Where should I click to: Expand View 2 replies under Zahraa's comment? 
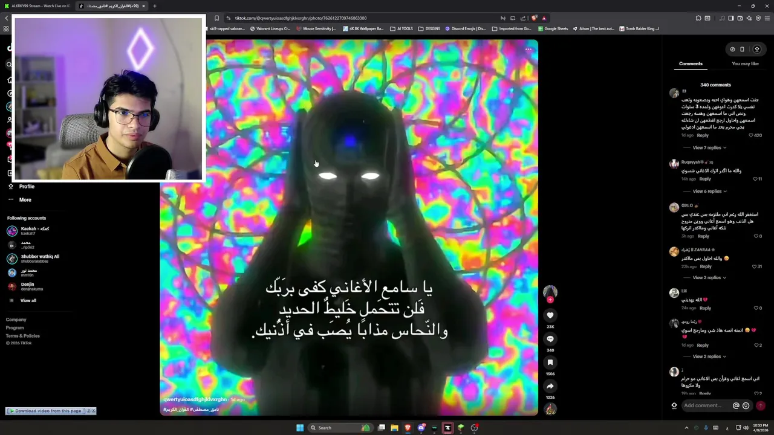click(709, 277)
